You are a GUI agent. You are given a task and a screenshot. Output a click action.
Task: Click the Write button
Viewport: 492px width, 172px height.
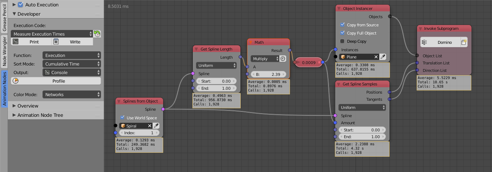pos(72,42)
